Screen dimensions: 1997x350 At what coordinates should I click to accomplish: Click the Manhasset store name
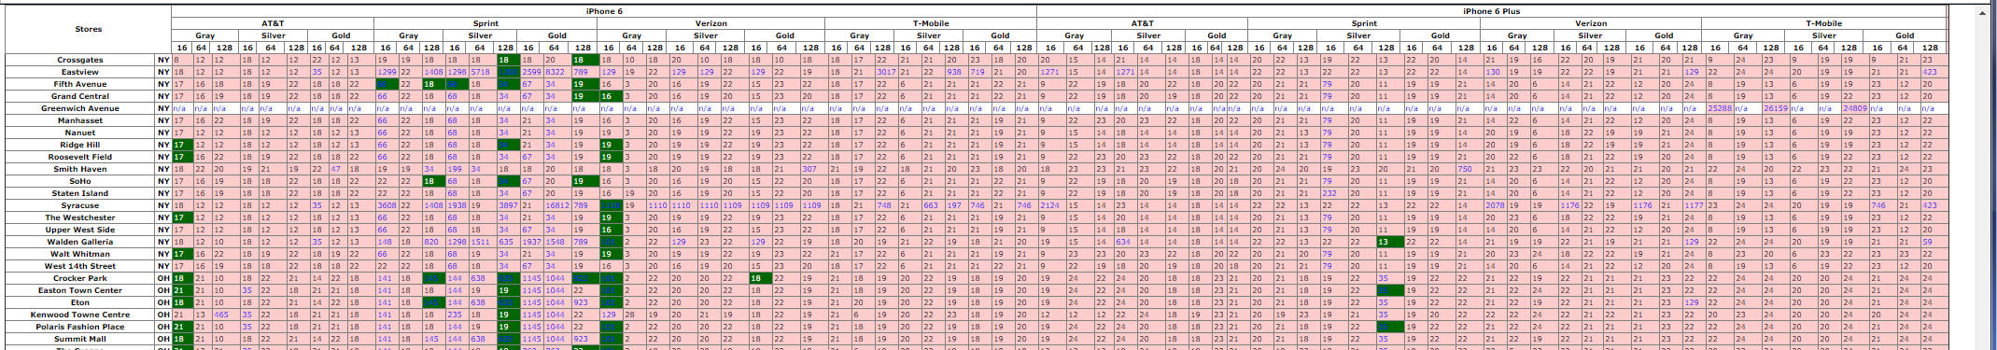coord(80,120)
